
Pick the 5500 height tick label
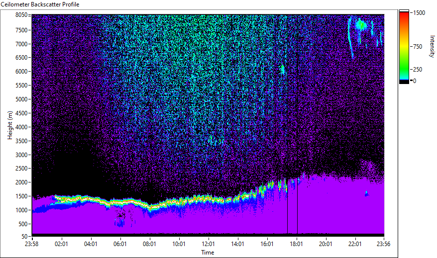click(x=21, y=86)
